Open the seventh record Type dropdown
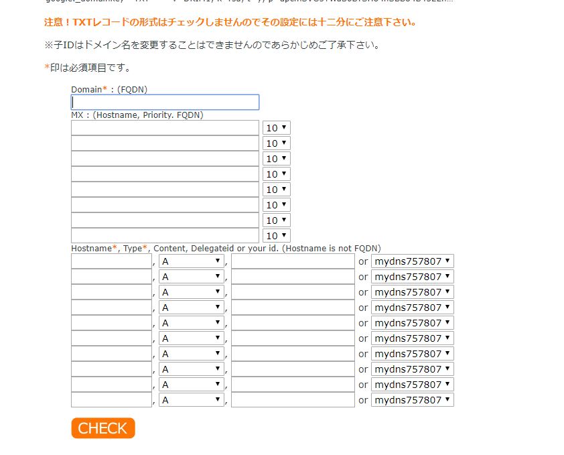The height and width of the screenshot is (455, 564). [192, 354]
